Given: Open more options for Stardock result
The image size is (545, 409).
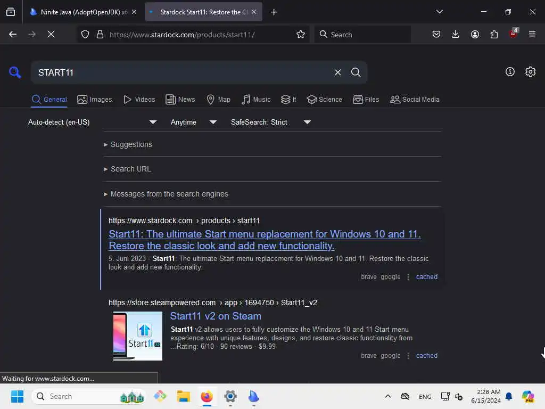Looking at the screenshot, I should pos(408,277).
